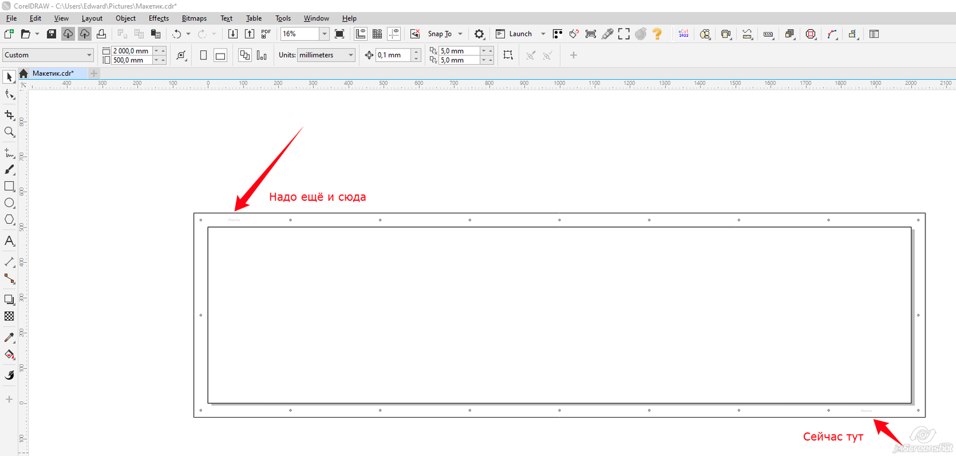Select the Drop Shadow tool
This screenshot has width=956, height=456.
coord(10,299)
